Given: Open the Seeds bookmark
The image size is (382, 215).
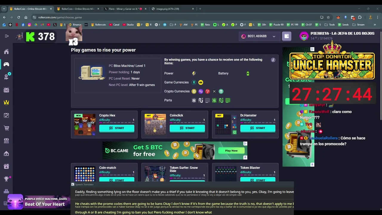Looking at the screenshot, I should tap(343, 25).
